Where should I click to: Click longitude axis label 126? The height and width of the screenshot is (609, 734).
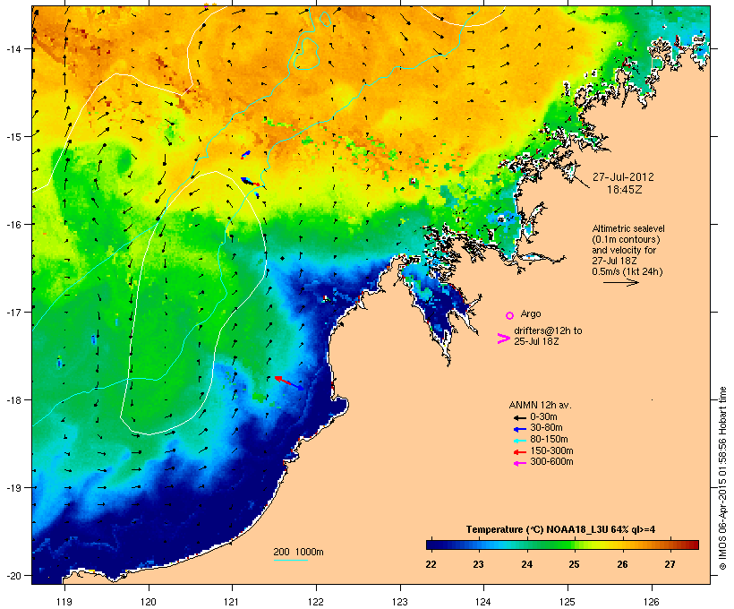point(652,602)
